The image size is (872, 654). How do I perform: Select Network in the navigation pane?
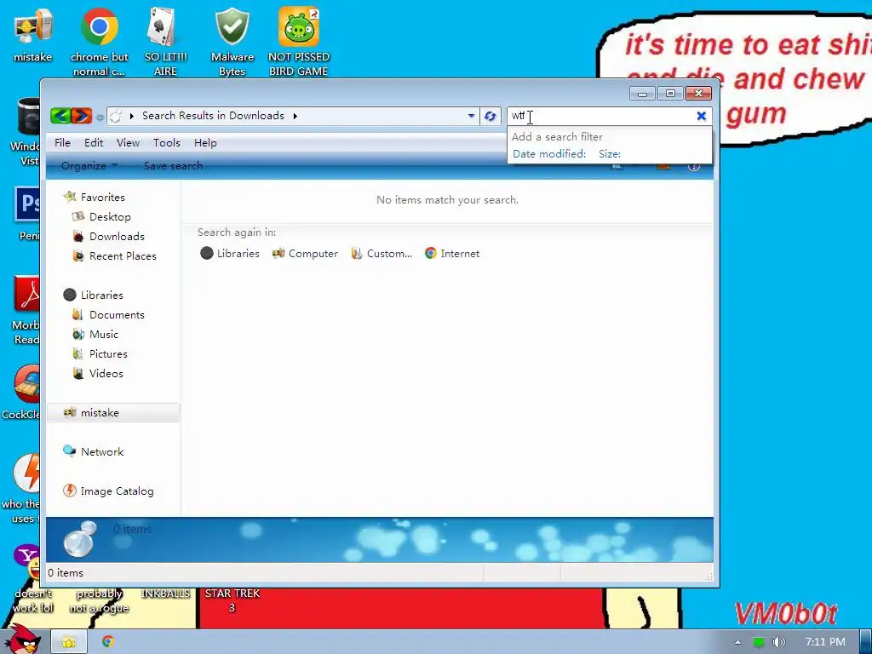pyautogui.click(x=93, y=451)
